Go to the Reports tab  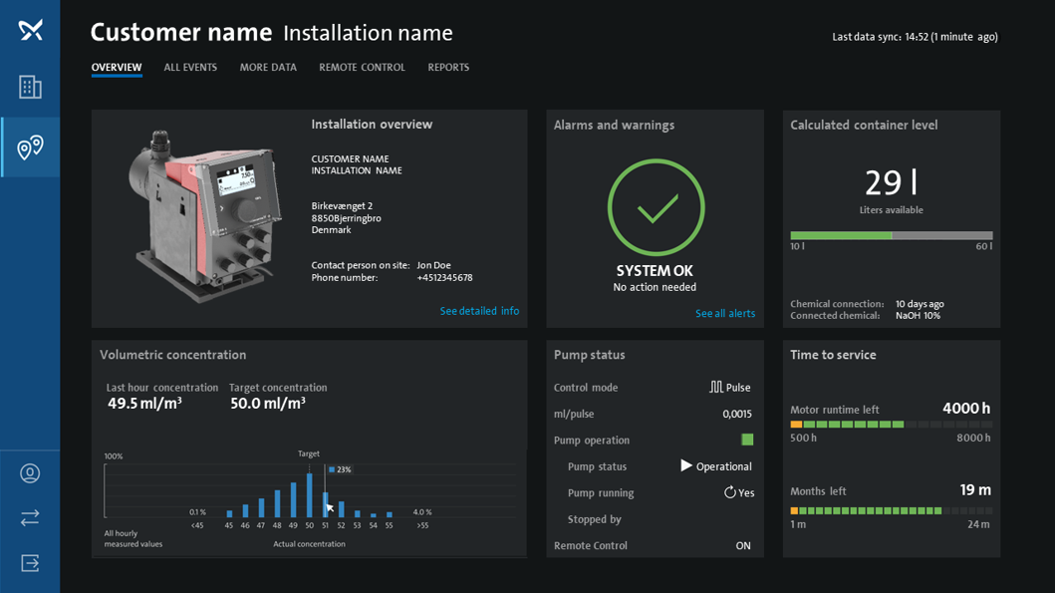click(x=448, y=68)
